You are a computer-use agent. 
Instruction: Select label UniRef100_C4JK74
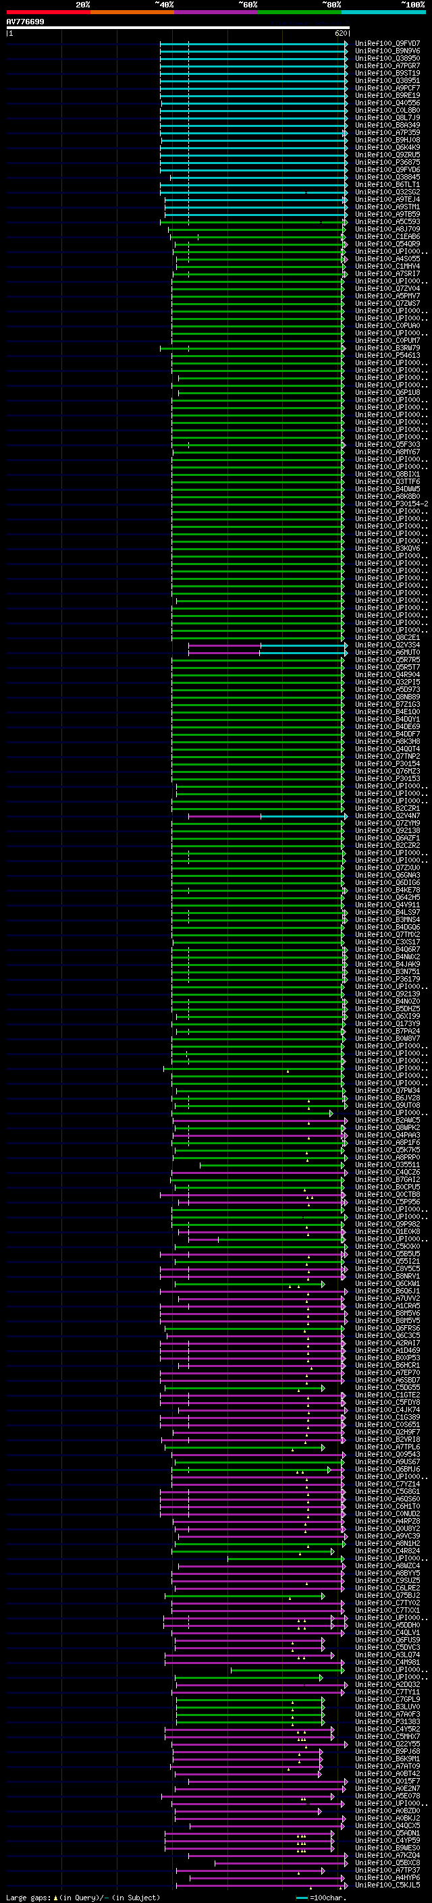(x=387, y=1410)
